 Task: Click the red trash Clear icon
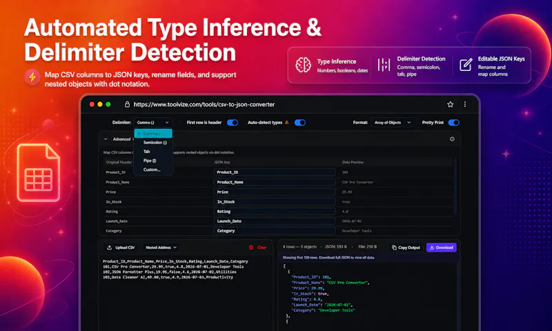tap(251, 248)
